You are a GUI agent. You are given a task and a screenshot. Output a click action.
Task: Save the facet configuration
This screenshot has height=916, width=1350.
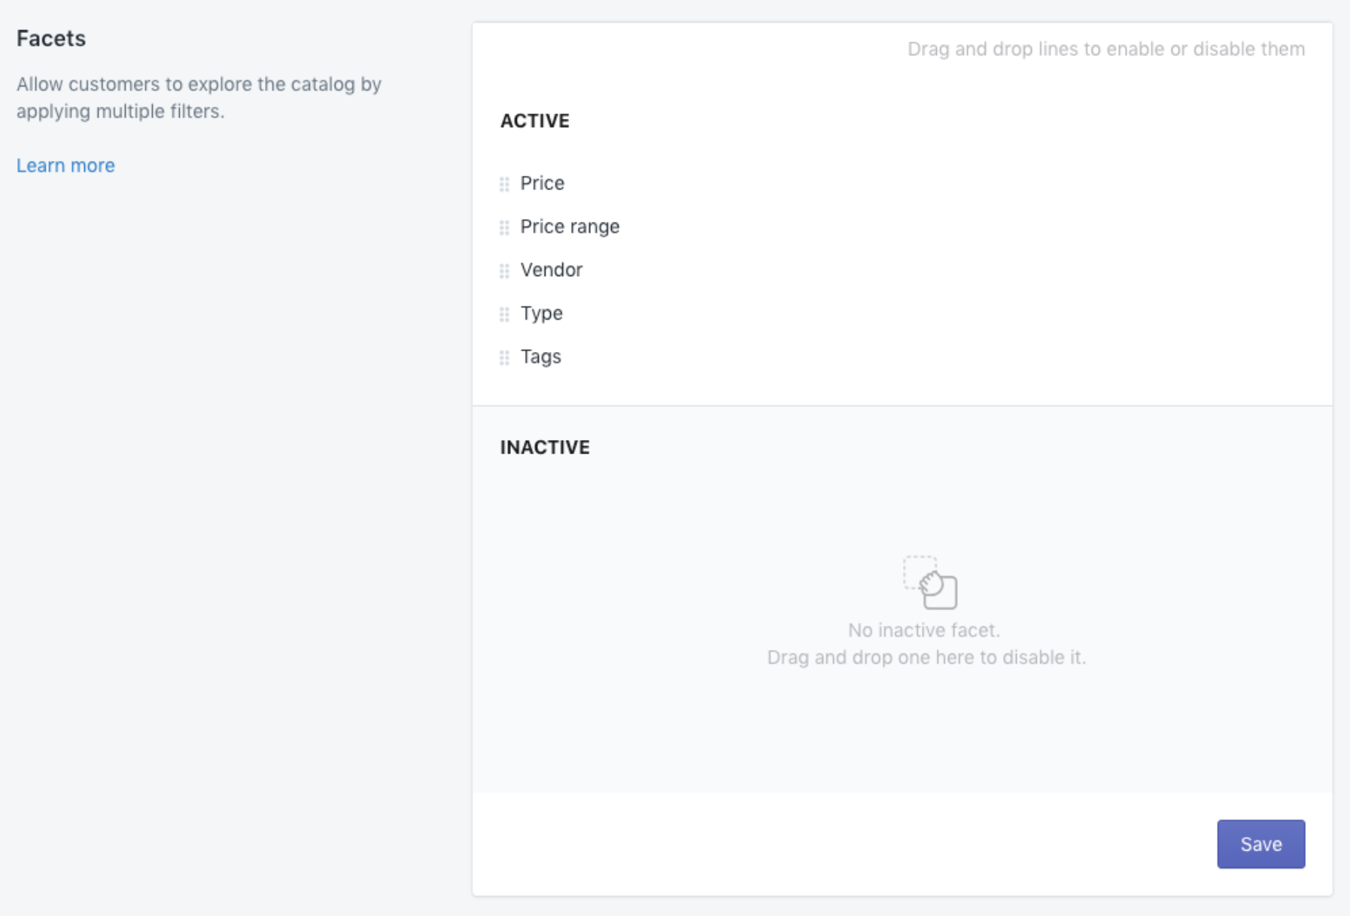pos(1260,844)
